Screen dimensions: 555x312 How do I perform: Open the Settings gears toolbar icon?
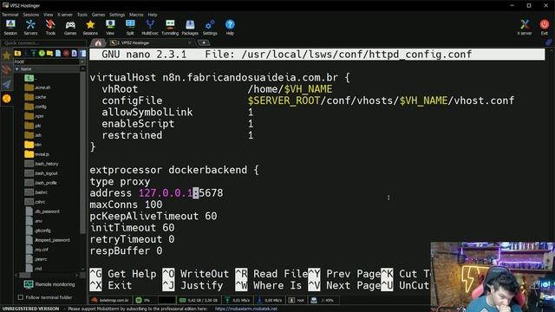tap(210, 27)
